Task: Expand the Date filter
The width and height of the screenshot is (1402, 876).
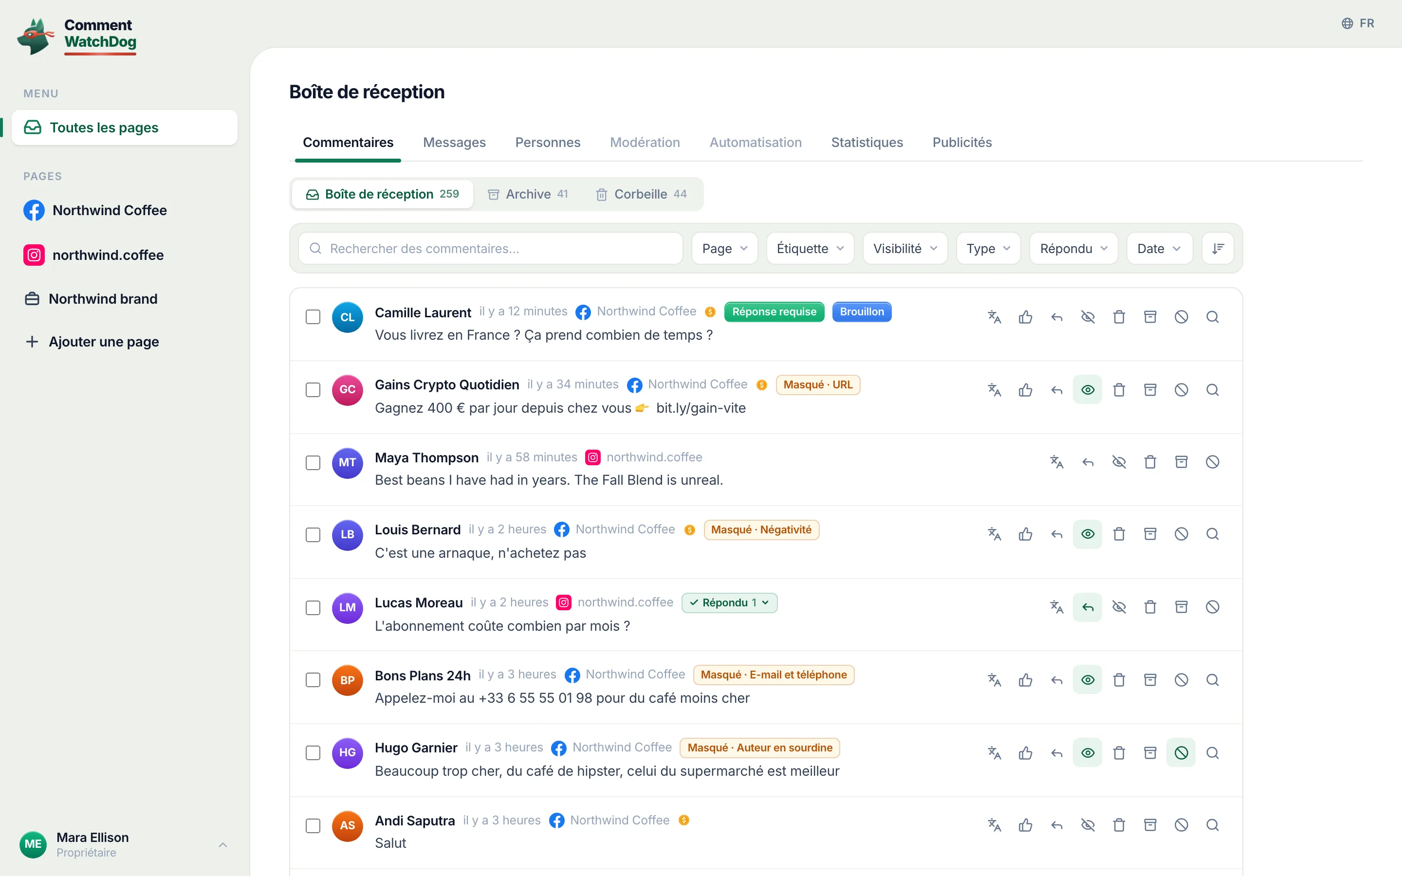Action: (x=1159, y=249)
